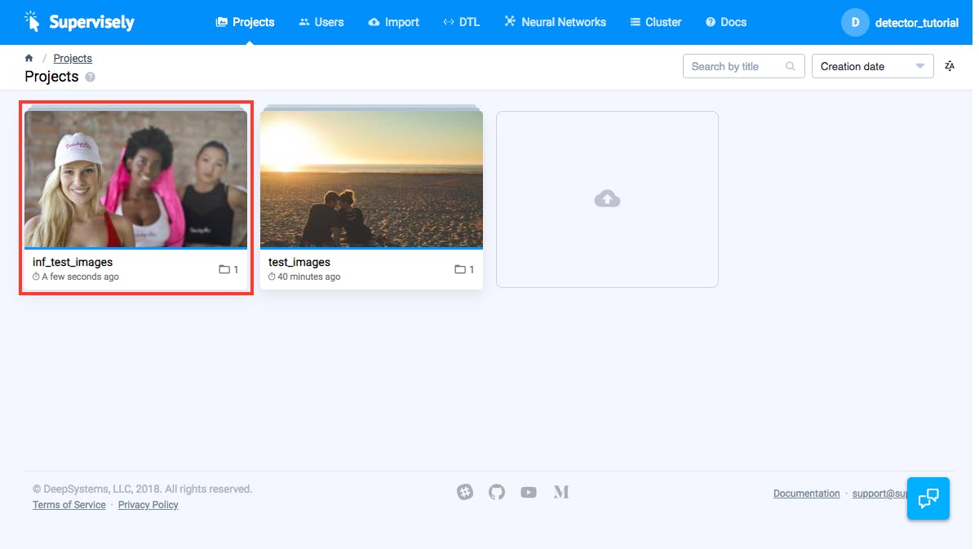
Task: Open the Documentation footer link
Action: [806, 494]
